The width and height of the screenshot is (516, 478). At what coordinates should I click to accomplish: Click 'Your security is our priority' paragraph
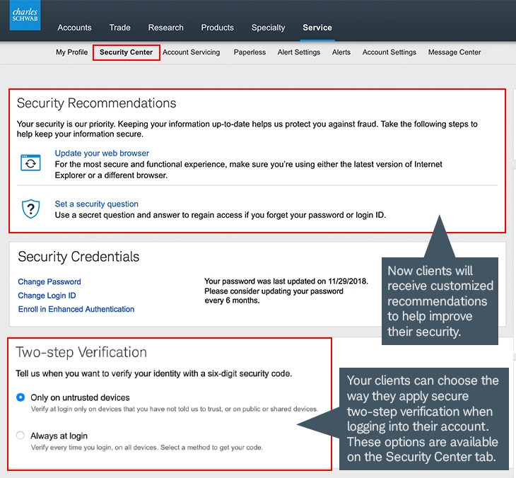coord(247,129)
